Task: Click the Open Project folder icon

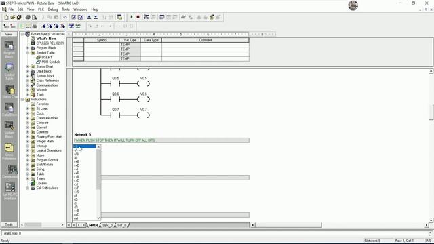Action: click(x=13, y=17)
